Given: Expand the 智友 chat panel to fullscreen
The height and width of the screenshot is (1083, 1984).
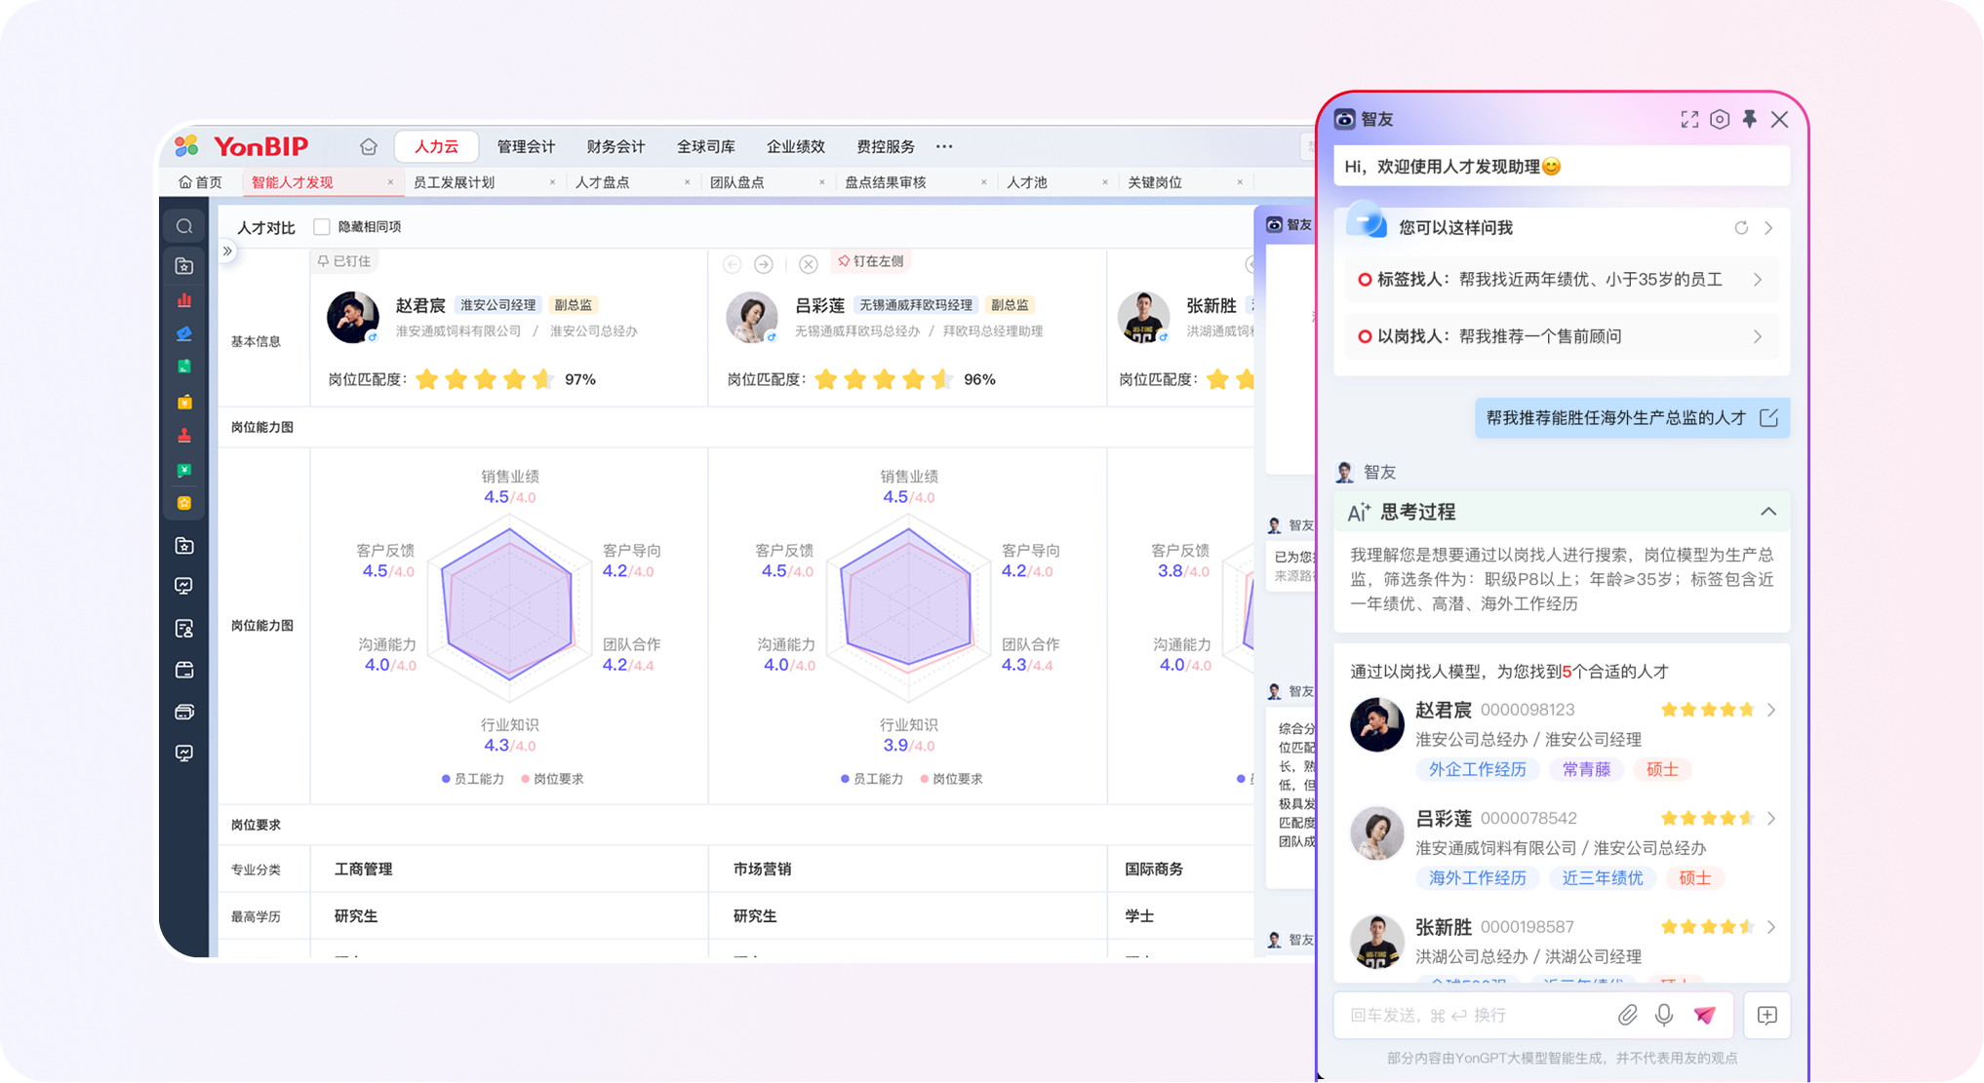Looking at the screenshot, I should click(1689, 119).
